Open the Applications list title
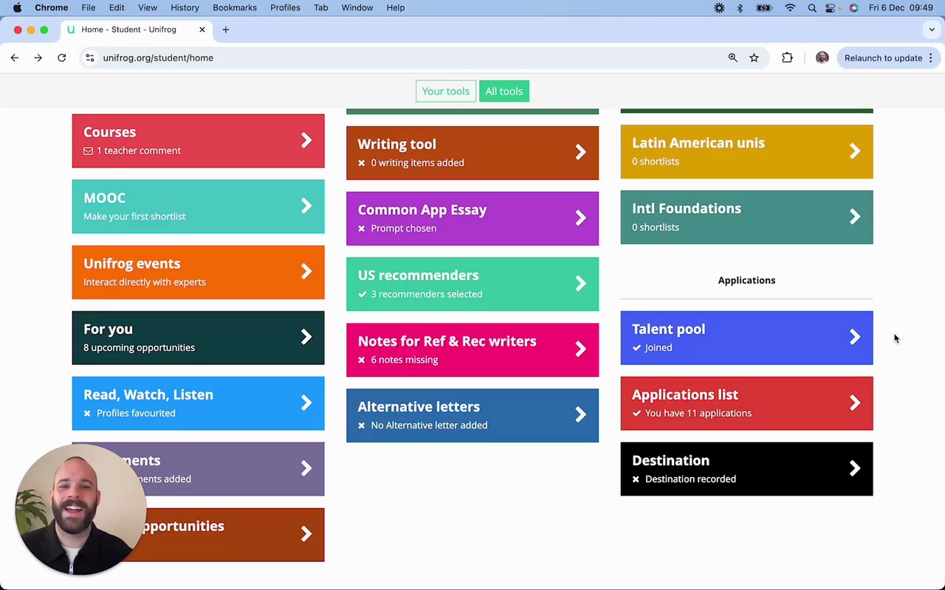 tap(685, 395)
